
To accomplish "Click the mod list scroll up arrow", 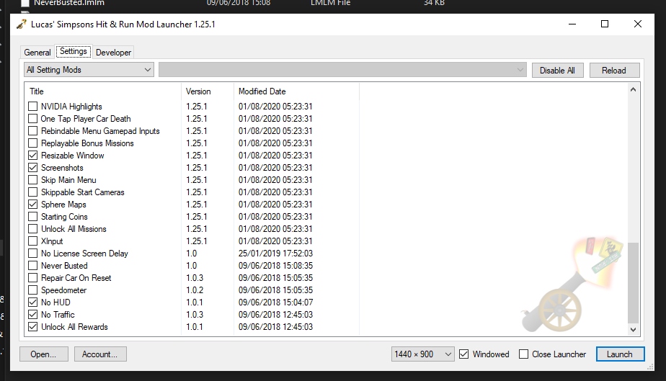I will point(634,89).
